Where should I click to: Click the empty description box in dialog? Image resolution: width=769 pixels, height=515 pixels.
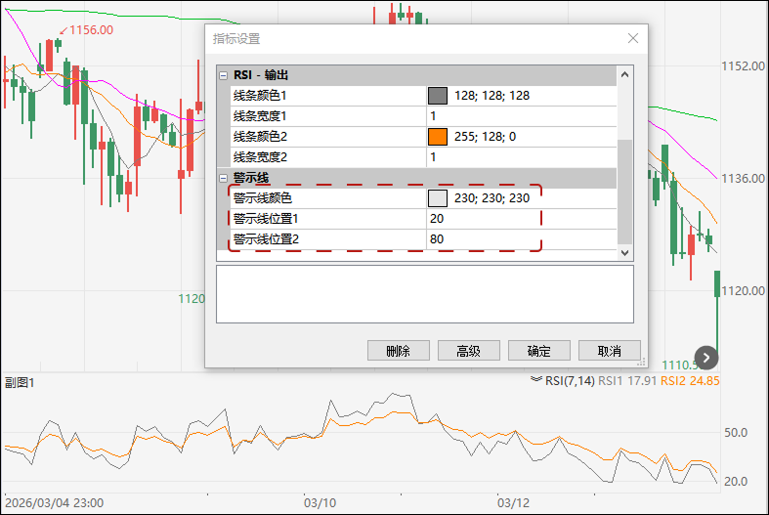424,294
